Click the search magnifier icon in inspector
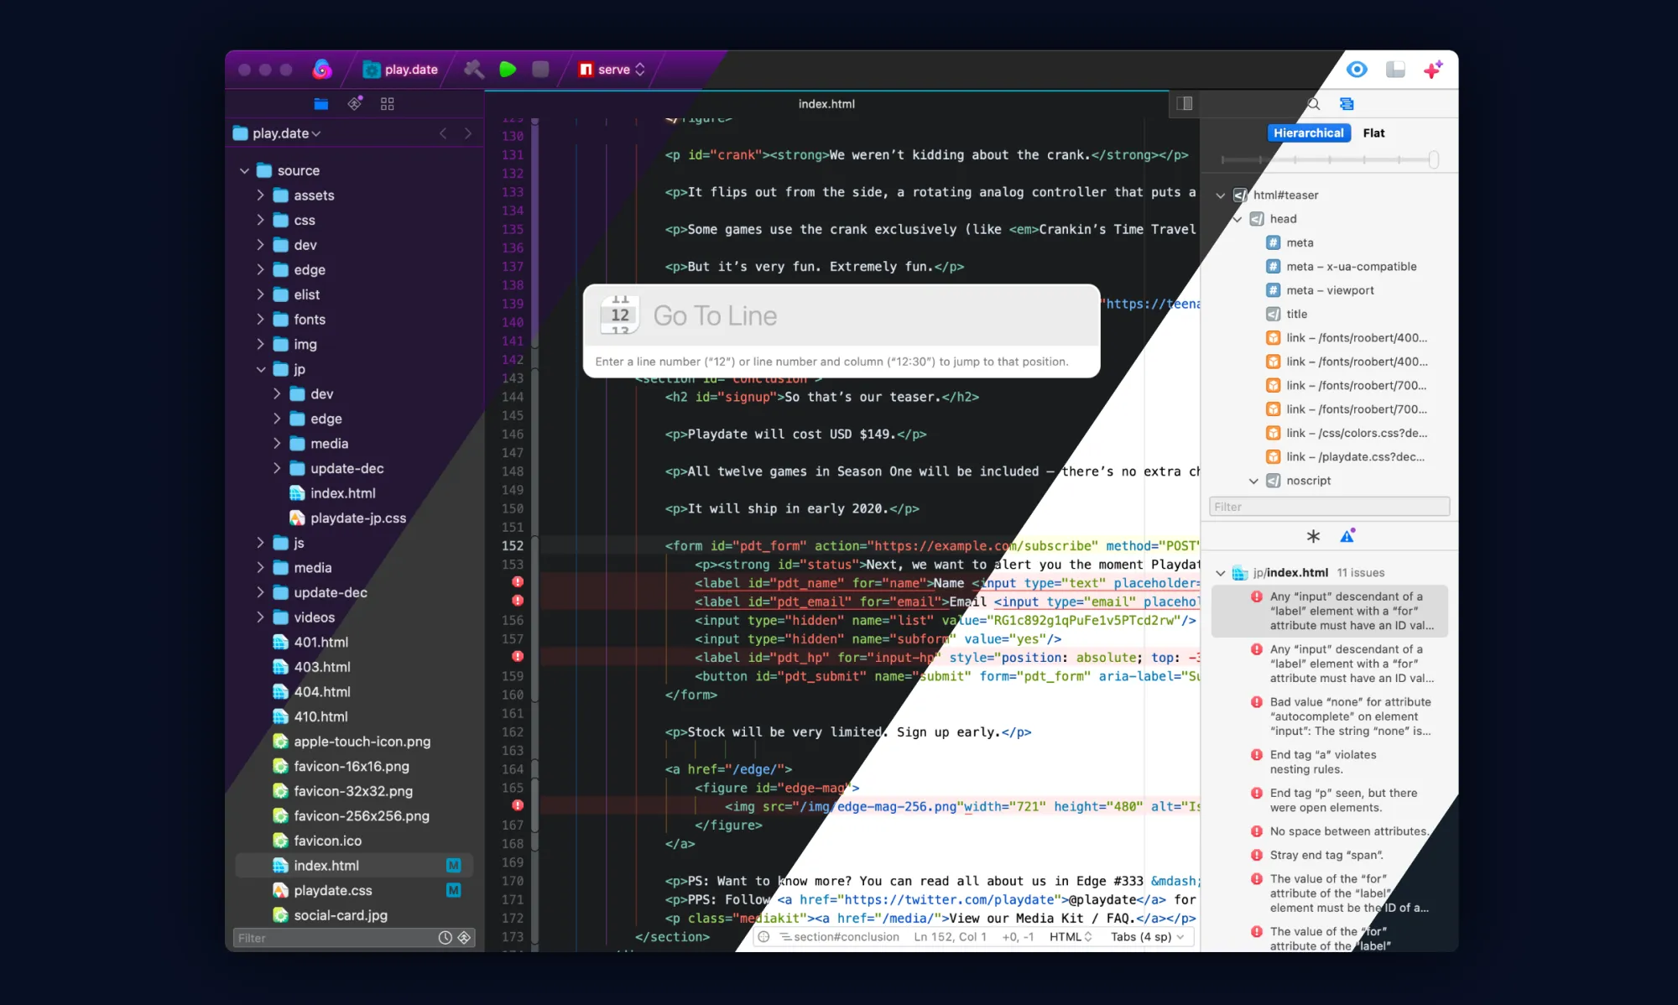The width and height of the screenshot is (1678, 1005). (x=1314, y=104)
